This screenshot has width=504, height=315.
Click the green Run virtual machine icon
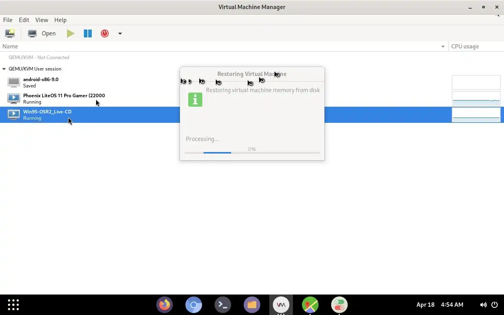[x=70, y=33]
